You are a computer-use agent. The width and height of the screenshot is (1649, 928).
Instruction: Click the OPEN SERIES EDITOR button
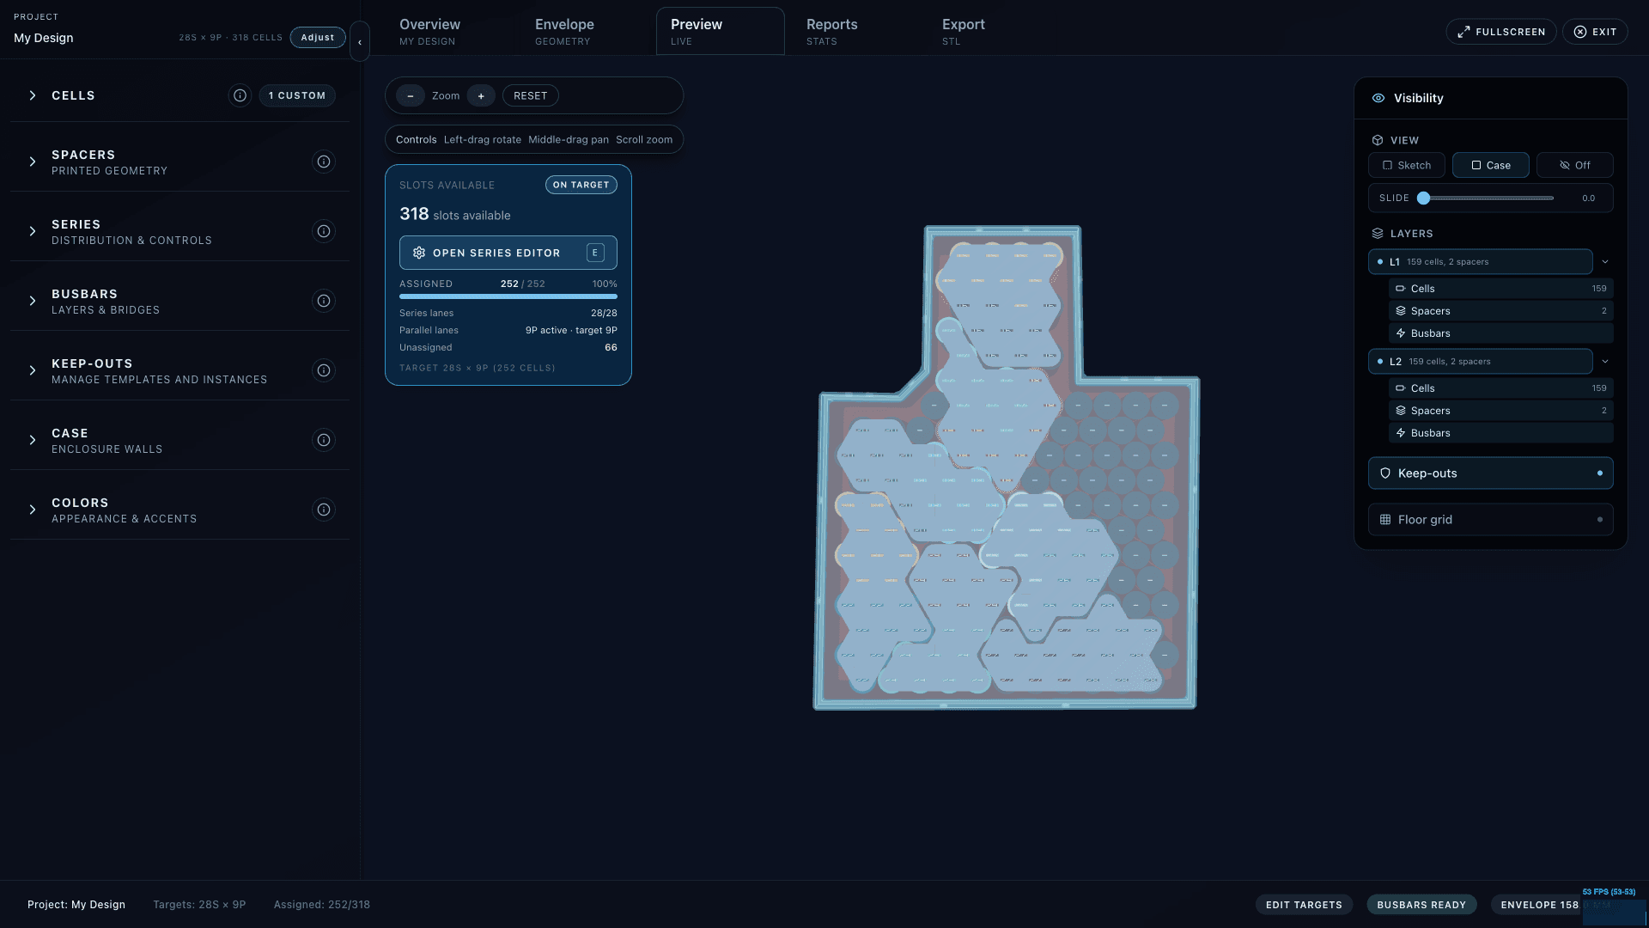(508, 253)
